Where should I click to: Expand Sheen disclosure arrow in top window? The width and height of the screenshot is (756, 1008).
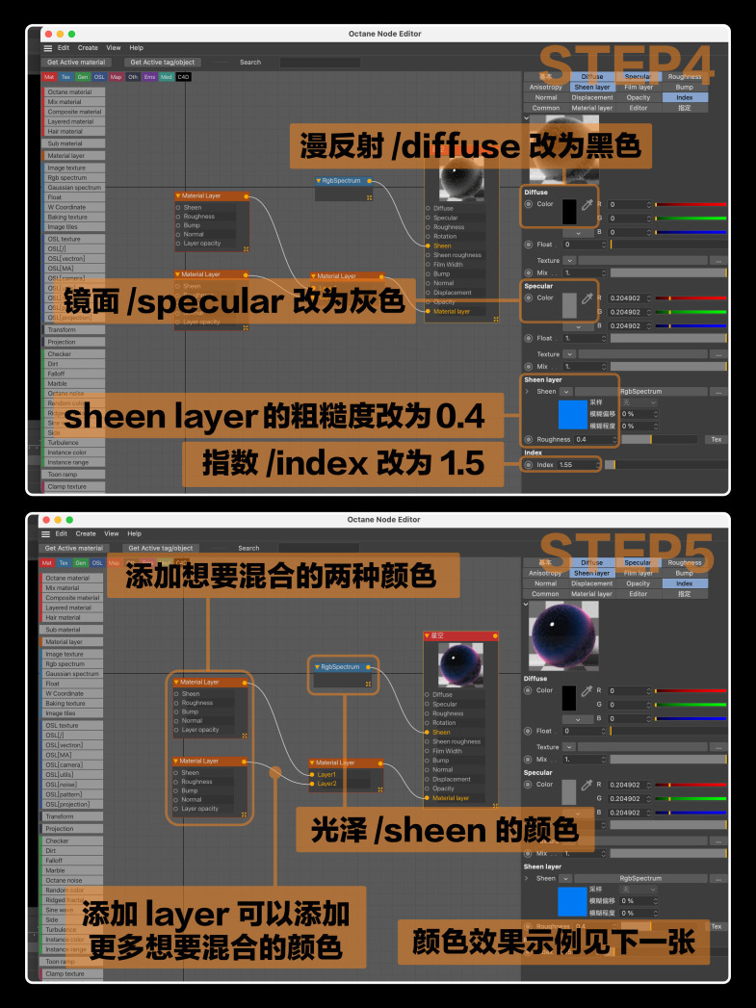(x=528, y=392)
